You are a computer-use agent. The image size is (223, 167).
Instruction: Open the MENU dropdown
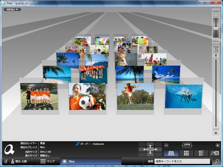click(x=12, y=10)
